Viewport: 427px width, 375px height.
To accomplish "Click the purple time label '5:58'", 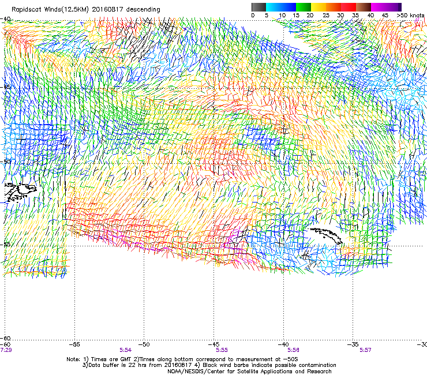I will pyautogui.click(x=293, y=350).
